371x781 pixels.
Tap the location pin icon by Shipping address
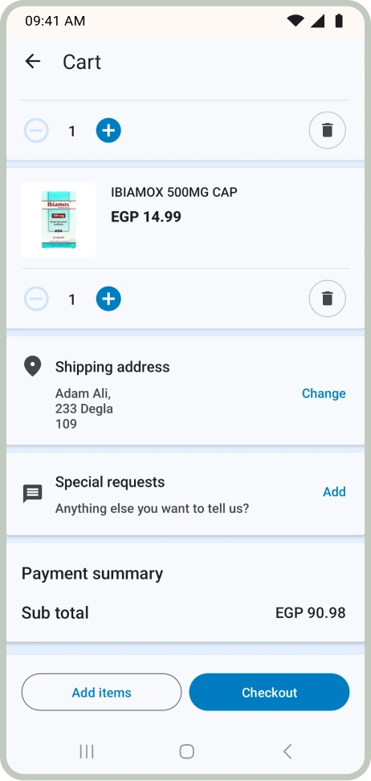point(32,366)
